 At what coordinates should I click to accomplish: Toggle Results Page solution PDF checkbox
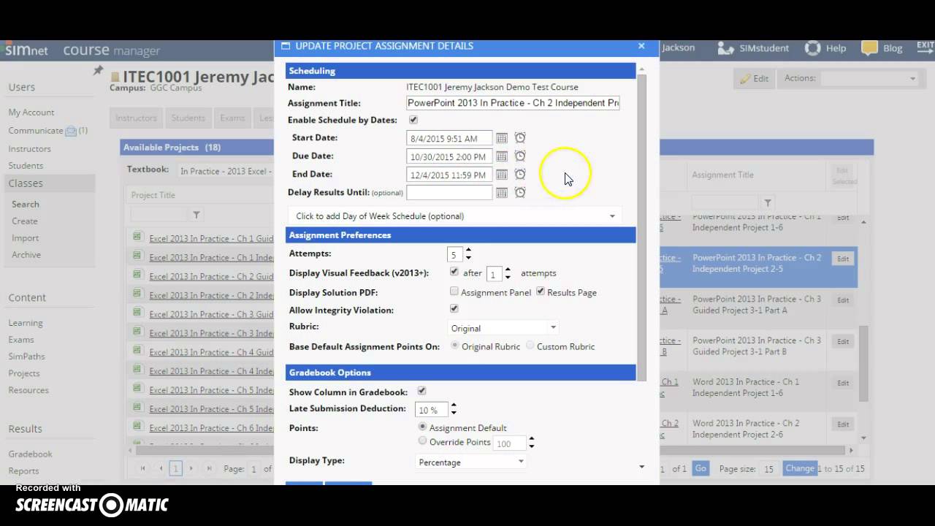point(541,291)
